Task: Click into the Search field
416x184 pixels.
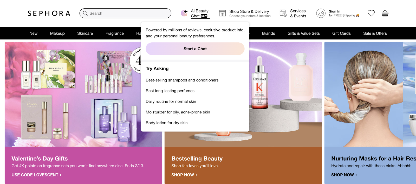Action: (x=125, y=13)
